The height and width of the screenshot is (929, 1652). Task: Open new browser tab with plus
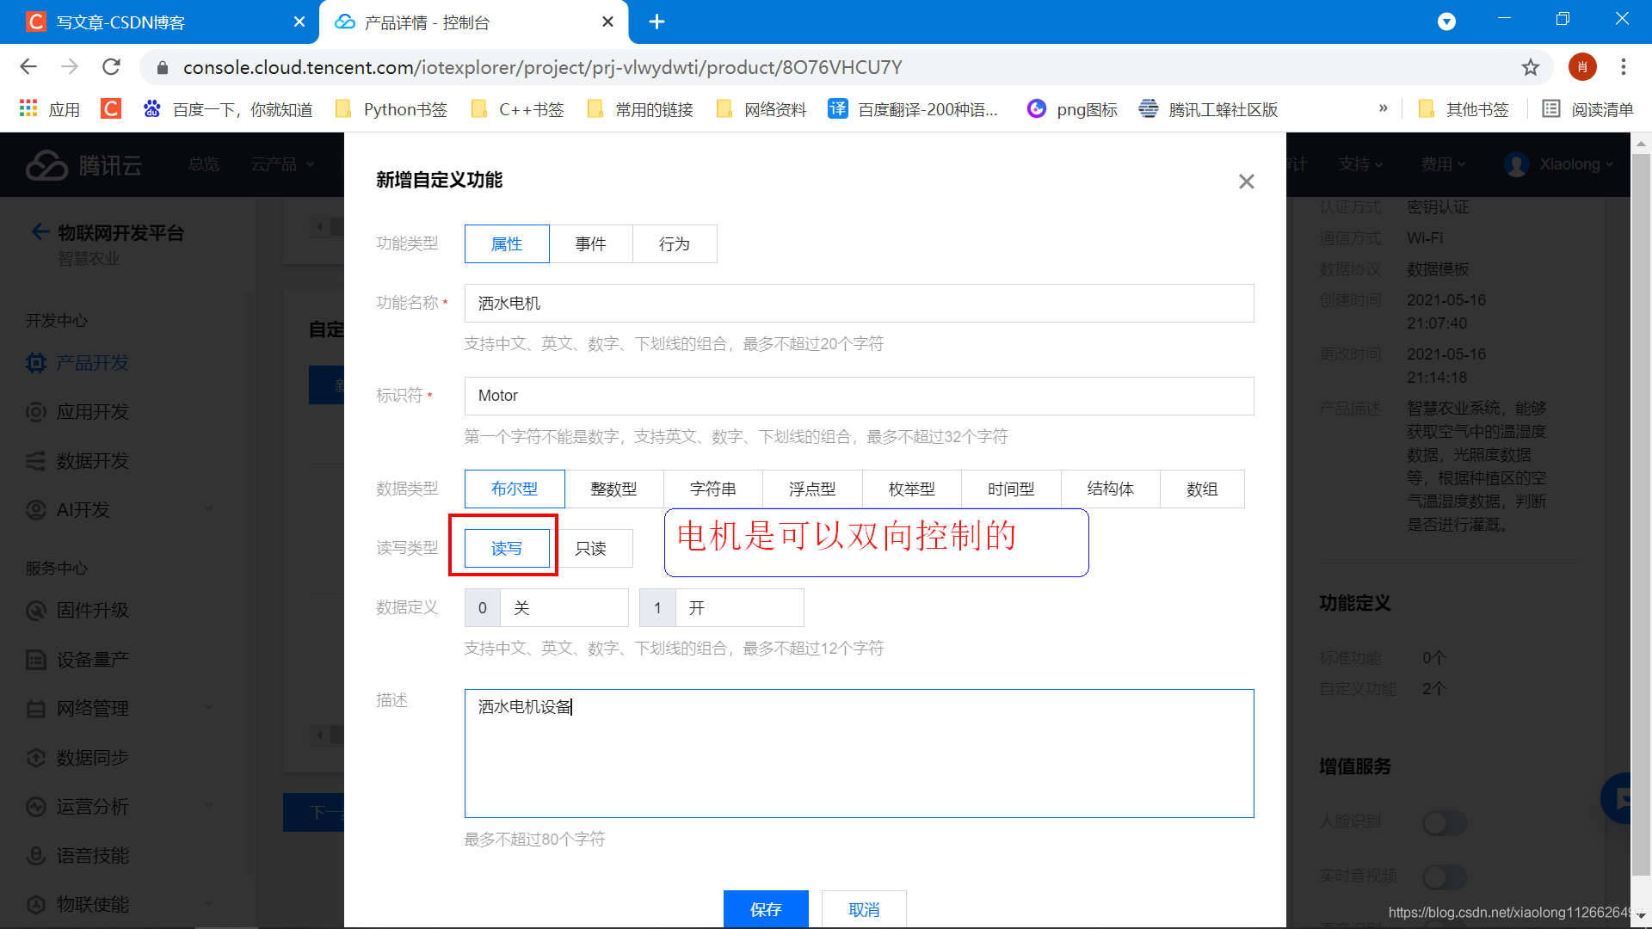656,22
